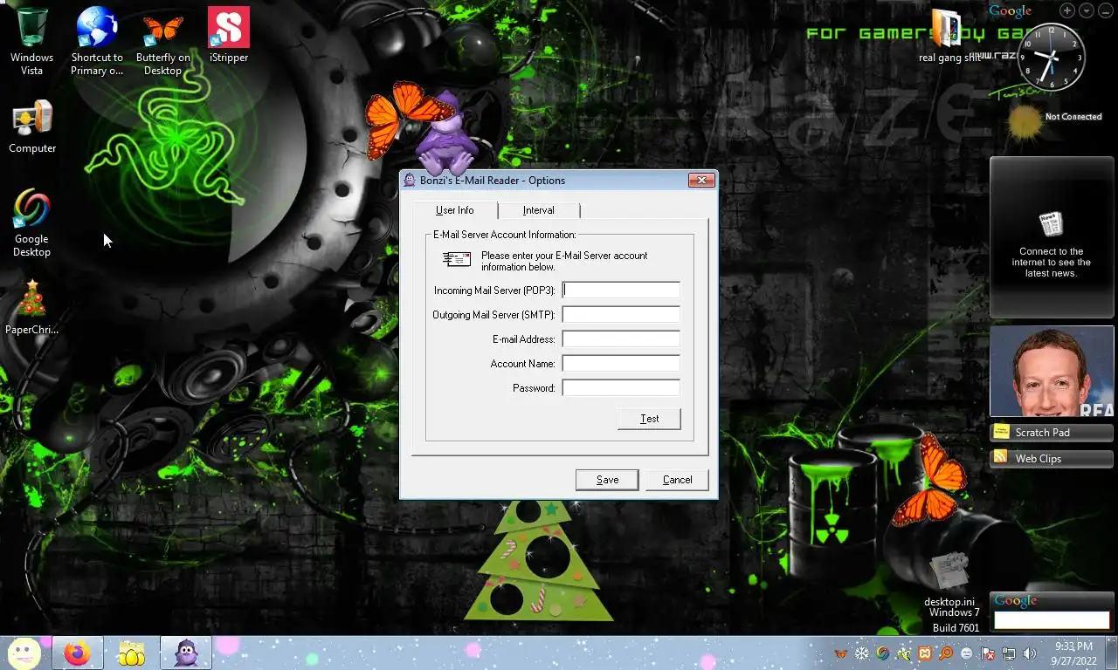Click the grey face tray icon
This screenshot has width=1118, height=670.
pos(967,653)
